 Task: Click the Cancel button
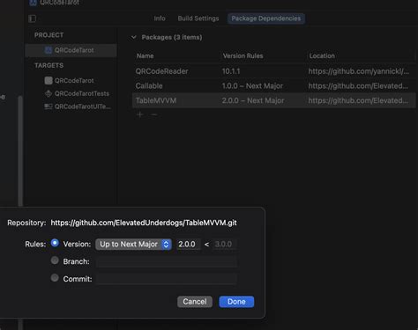click(195, 302)
